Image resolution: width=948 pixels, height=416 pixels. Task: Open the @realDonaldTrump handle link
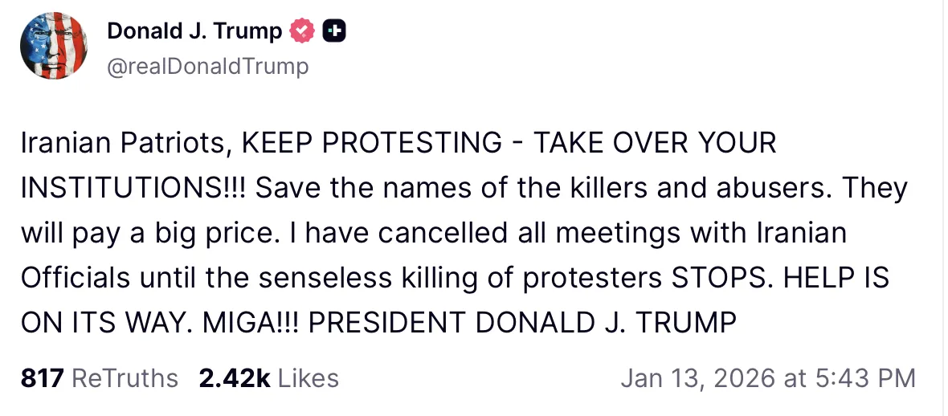207,66
